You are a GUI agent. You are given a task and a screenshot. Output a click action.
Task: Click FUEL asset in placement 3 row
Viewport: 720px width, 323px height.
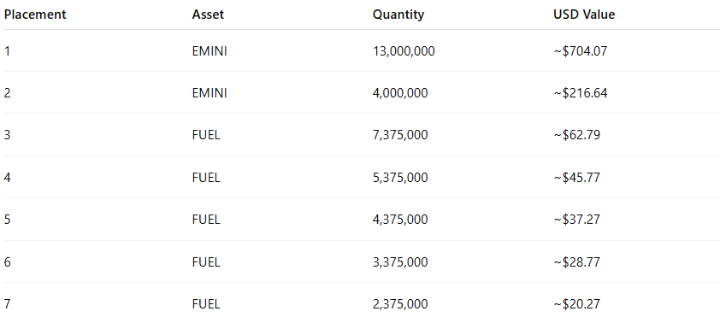(x=206, y=135)
